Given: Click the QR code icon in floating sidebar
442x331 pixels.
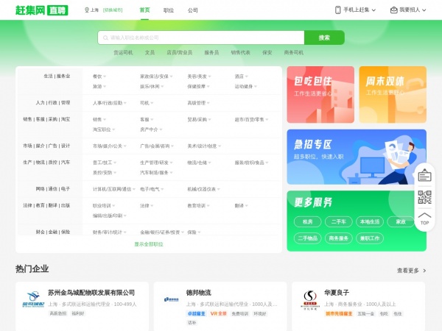Looking at the screenshot, I should (424, 196).
